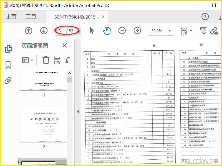Click thumbnail panel scroll up arrow

tap(69, 73)
